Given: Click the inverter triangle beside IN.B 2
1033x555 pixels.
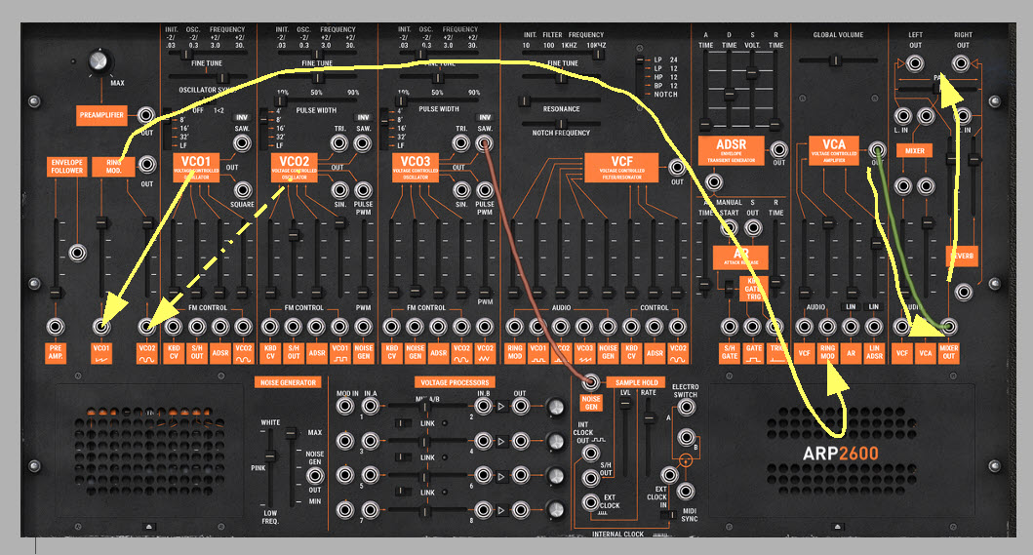Looking at the screenshot, I should (501, 407).
